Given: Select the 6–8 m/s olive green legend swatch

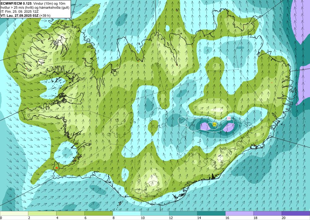Looking at the screenshot, I should [99, 213].
